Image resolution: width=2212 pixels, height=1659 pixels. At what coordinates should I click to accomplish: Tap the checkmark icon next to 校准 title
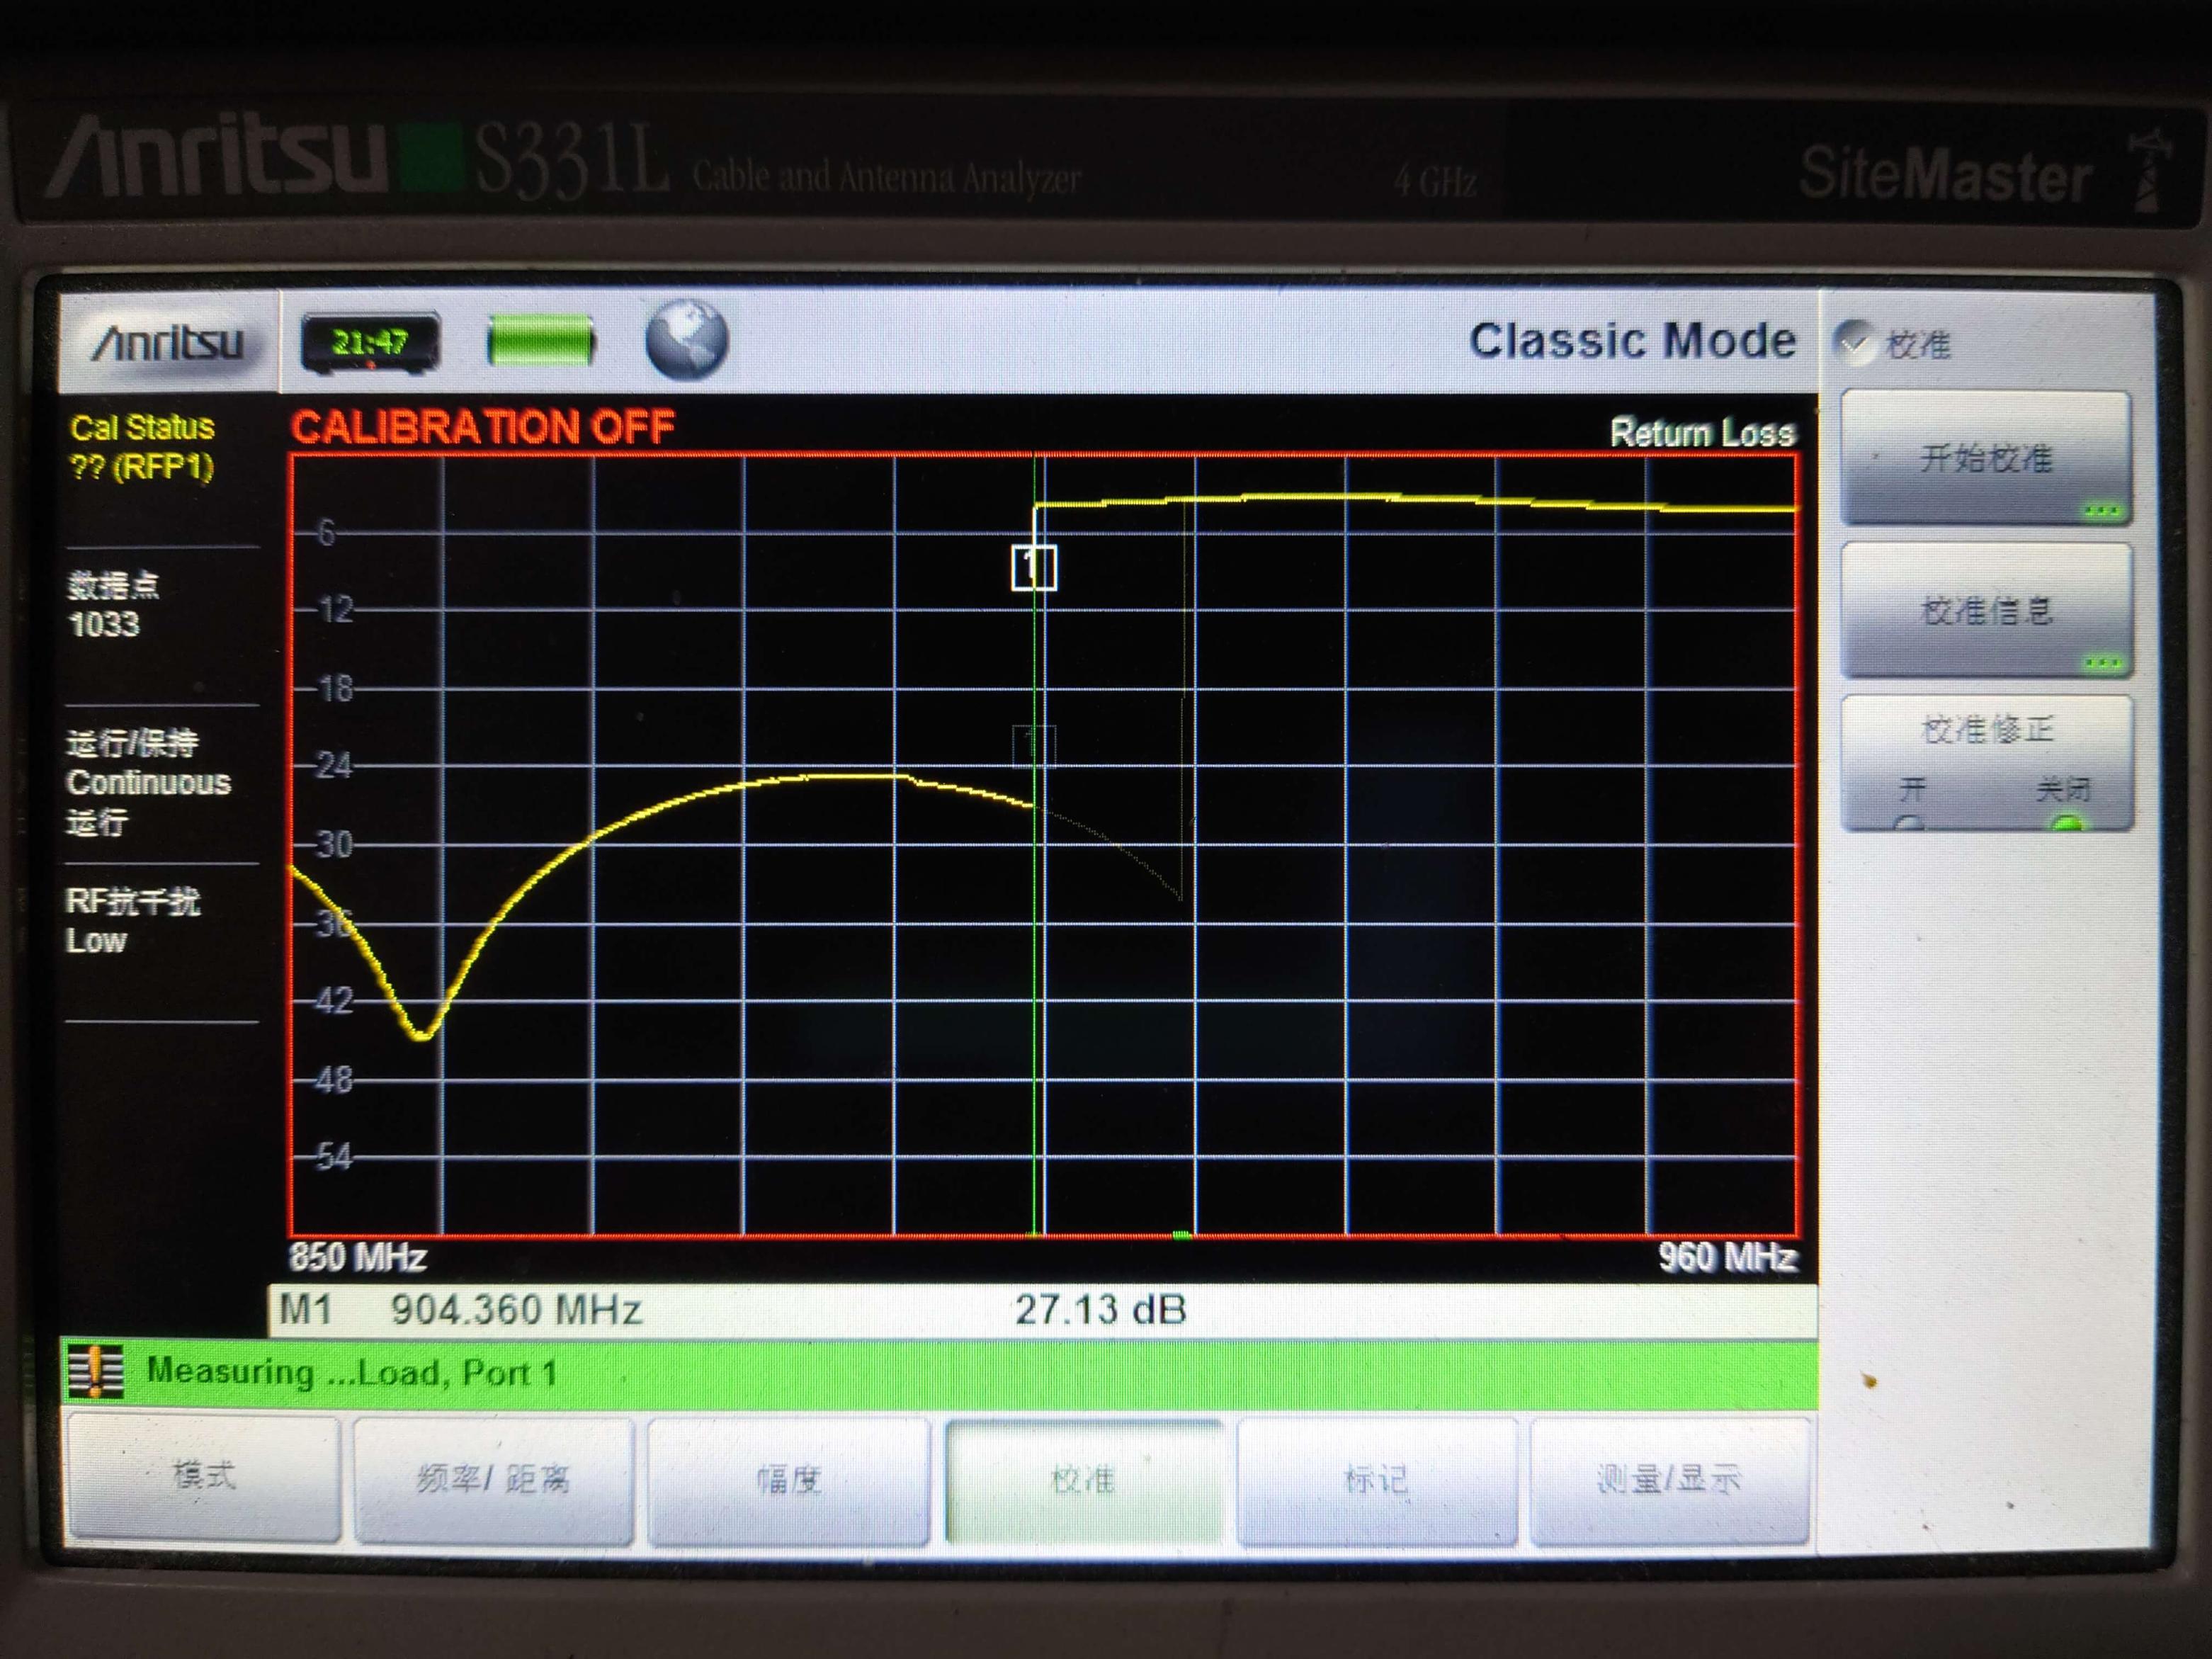(x=1854, y=342)
